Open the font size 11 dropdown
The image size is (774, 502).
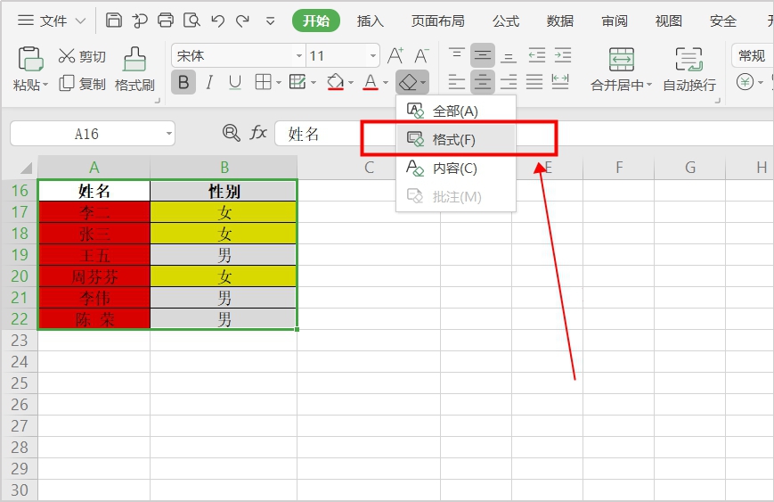[x=373, y=56]
